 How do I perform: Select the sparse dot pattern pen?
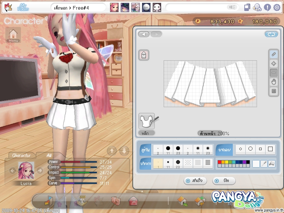coord(188,164)
